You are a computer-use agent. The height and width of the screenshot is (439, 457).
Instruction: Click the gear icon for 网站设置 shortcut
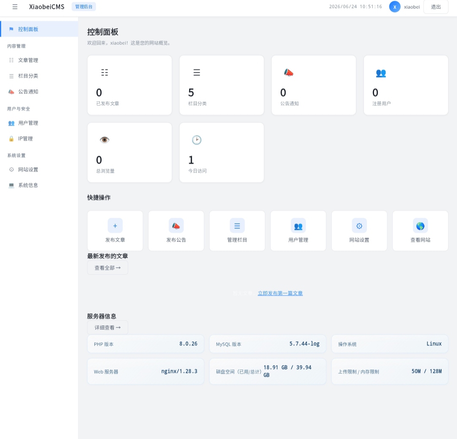pos(359,225)
